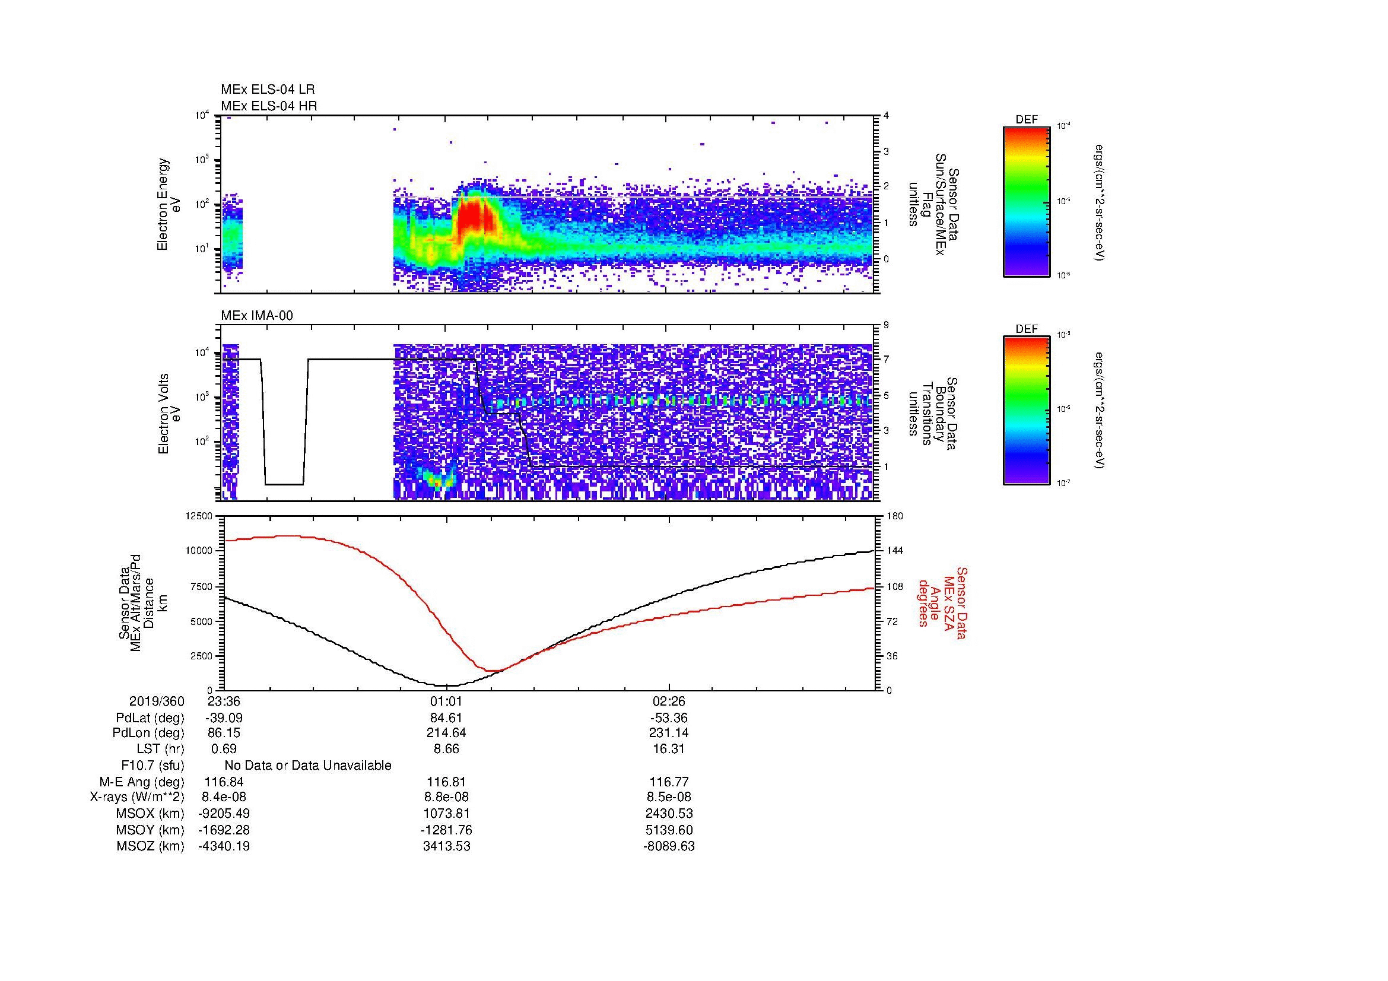Click the 'LST (hr)' row label
Screen dimensions: 1388x981
[x=160, y=748]
